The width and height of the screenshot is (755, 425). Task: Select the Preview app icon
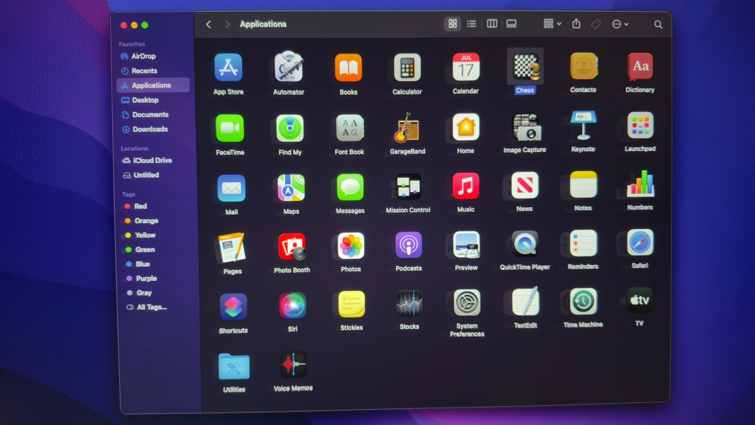click(466, 244)
